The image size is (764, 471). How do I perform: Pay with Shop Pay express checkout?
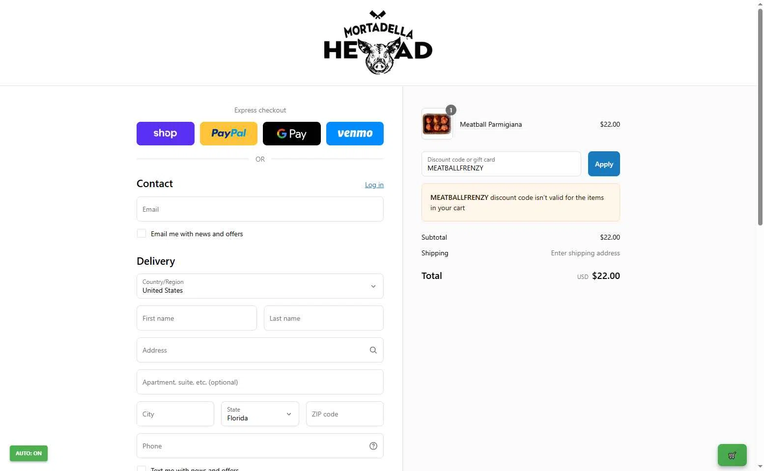[x=166, y=134]
